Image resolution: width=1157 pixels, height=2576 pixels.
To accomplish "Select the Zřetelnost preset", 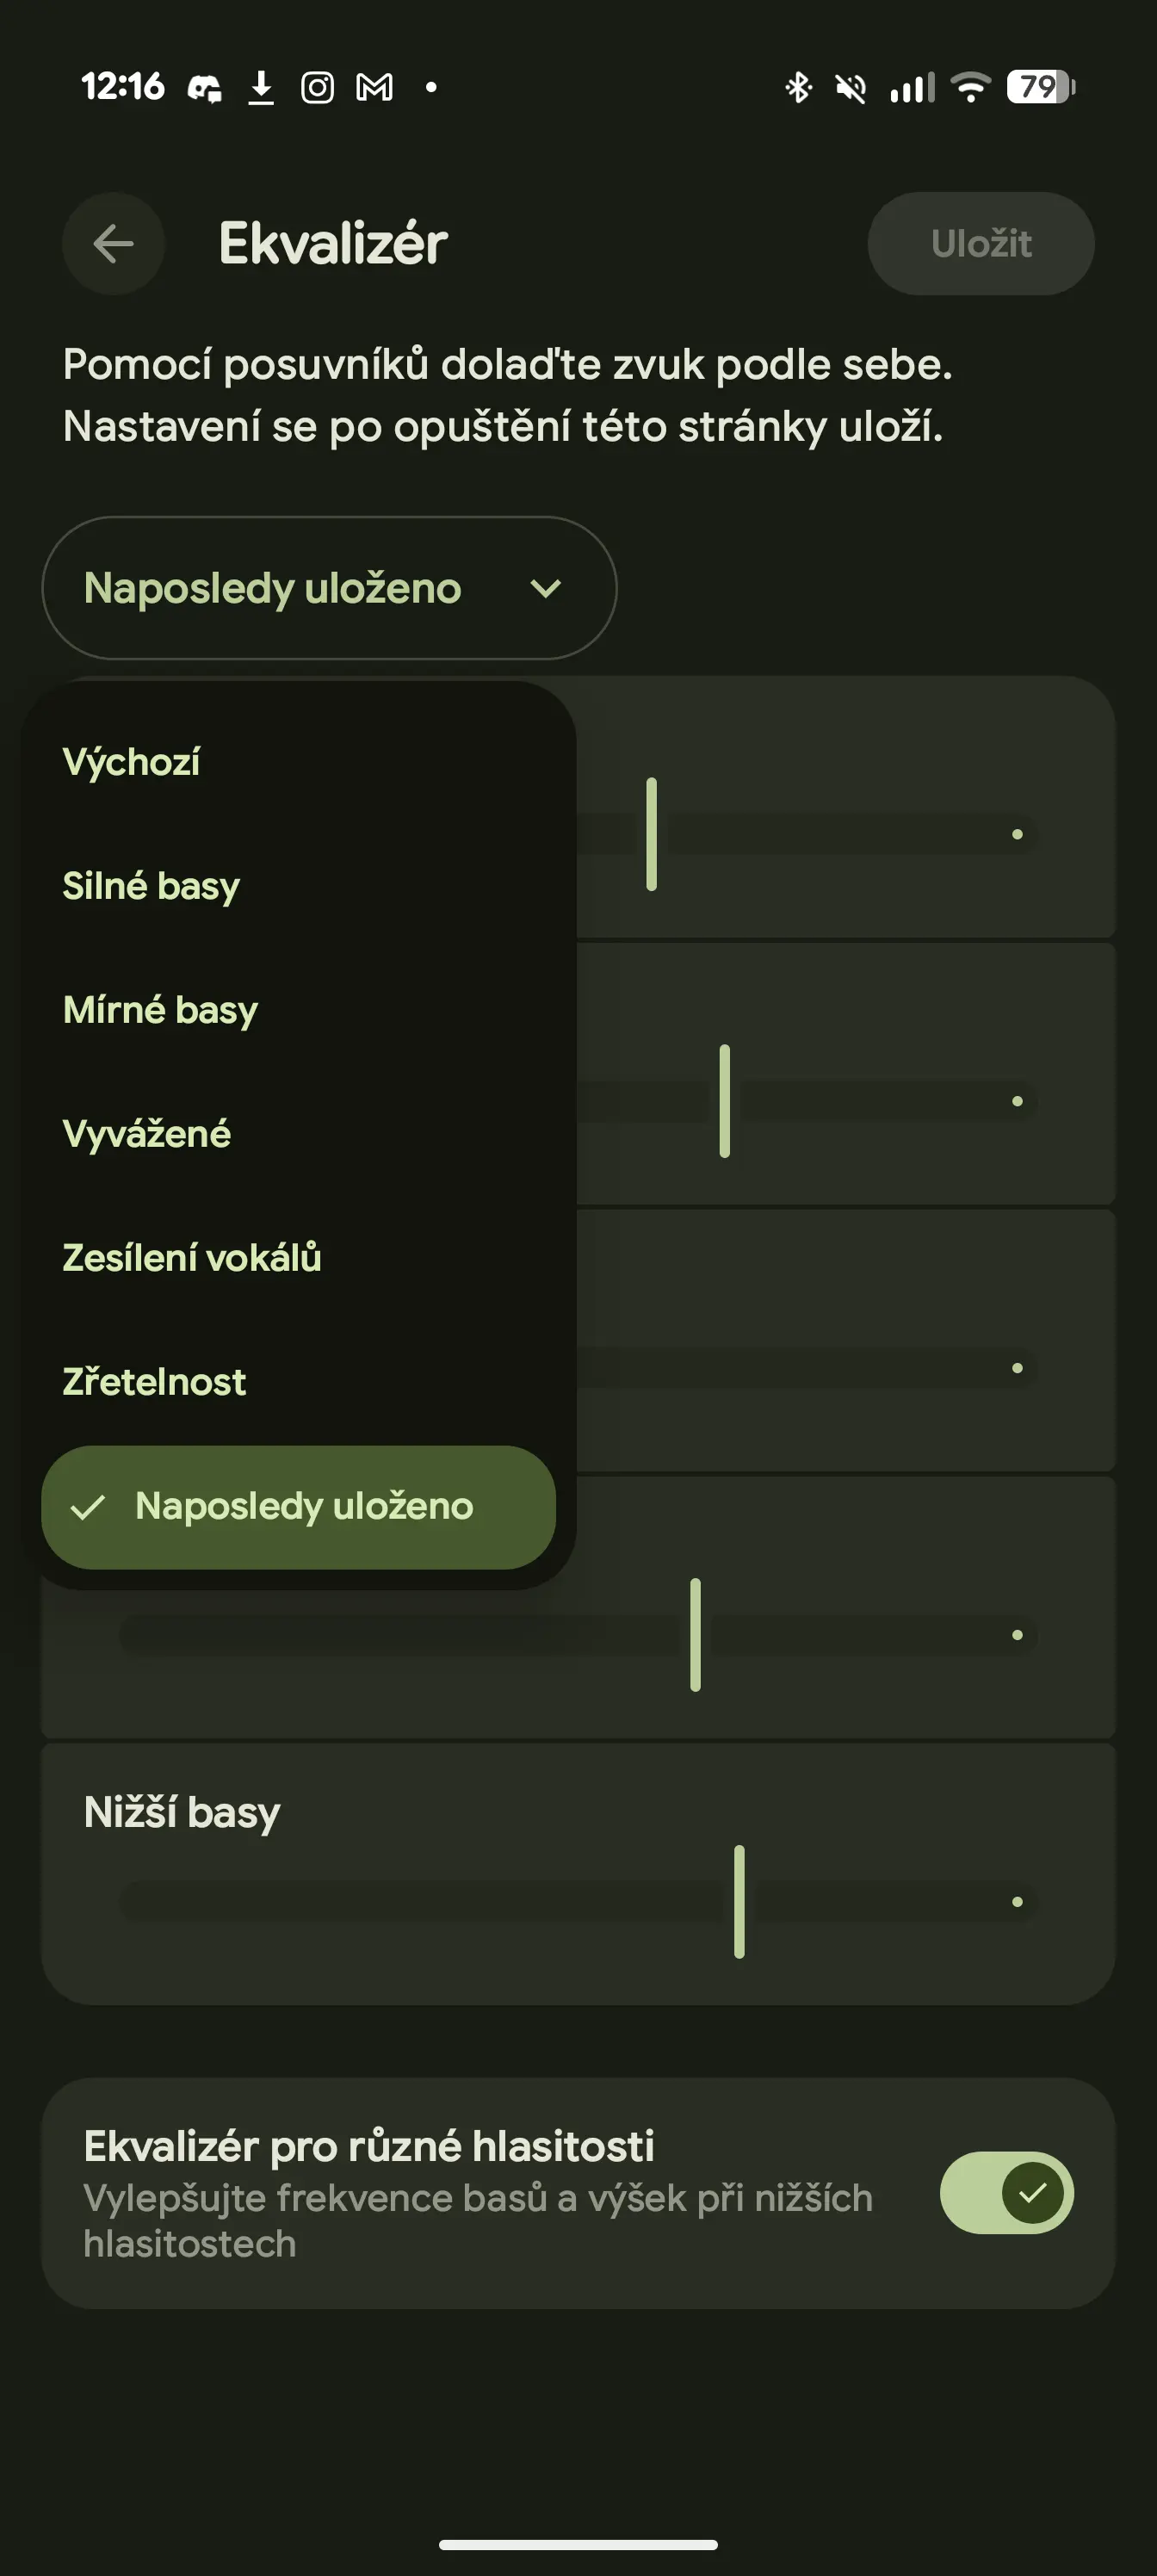I will pyautogui.click(x=155, y=1382).
